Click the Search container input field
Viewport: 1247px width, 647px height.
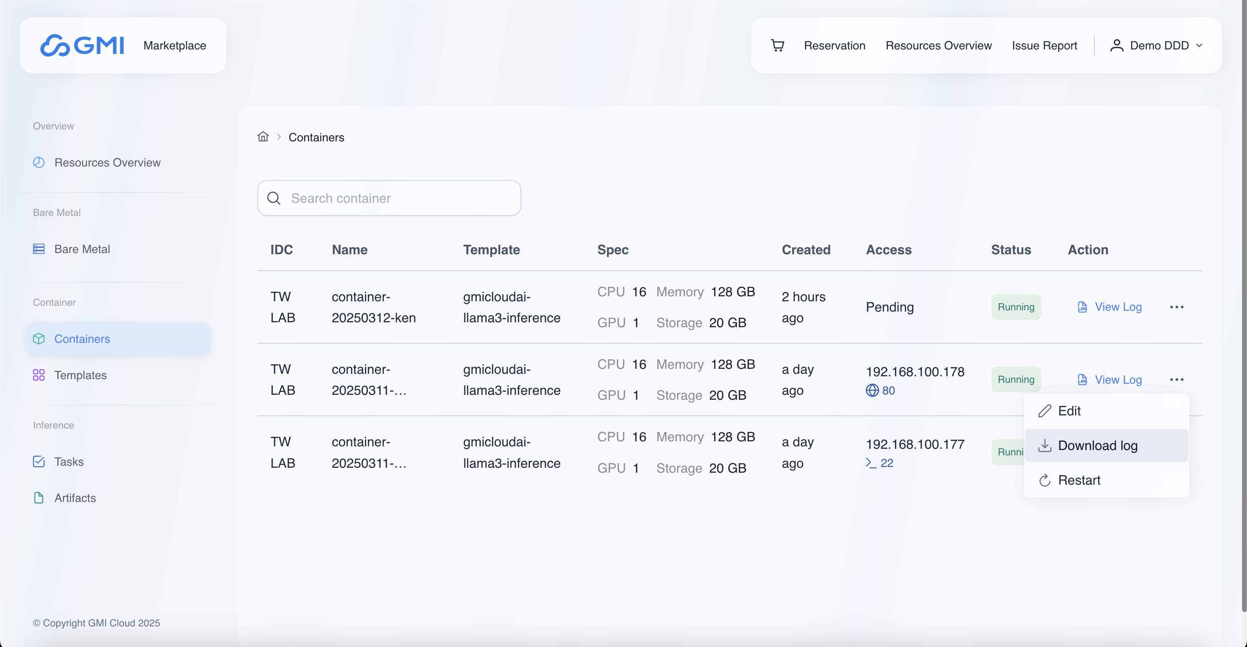click(389, 198)
